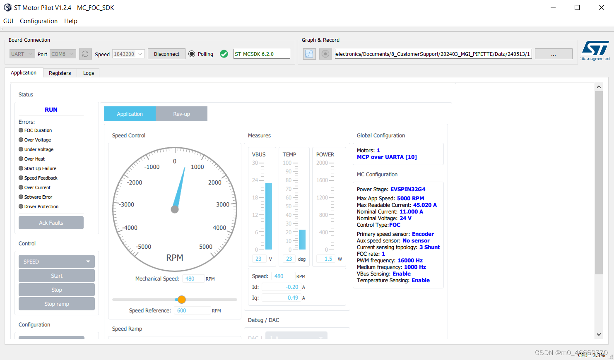Click the VBUS level bar
The height and width of the screenshot is (360, 614).
[x=269, y=216]
